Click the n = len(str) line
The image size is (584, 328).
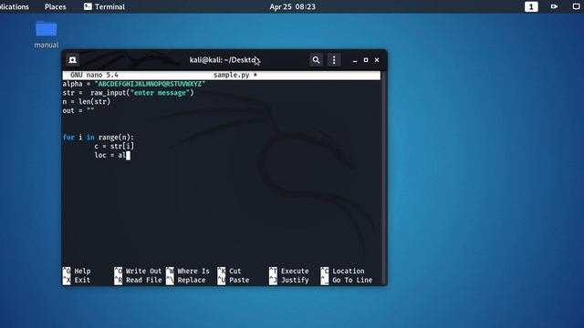point(87,102)
